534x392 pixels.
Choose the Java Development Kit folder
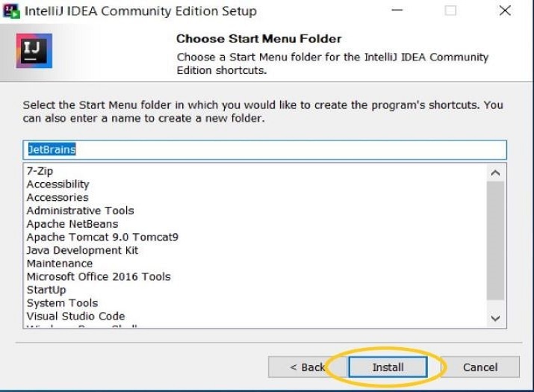pos(82,250)
